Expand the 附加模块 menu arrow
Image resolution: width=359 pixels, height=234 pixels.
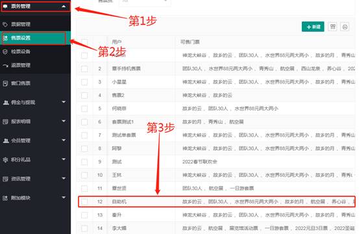click(x=64, y=198)
